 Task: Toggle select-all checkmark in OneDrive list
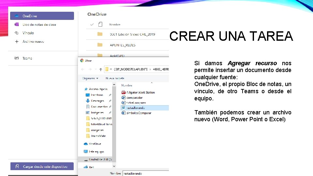click(92, 24)
